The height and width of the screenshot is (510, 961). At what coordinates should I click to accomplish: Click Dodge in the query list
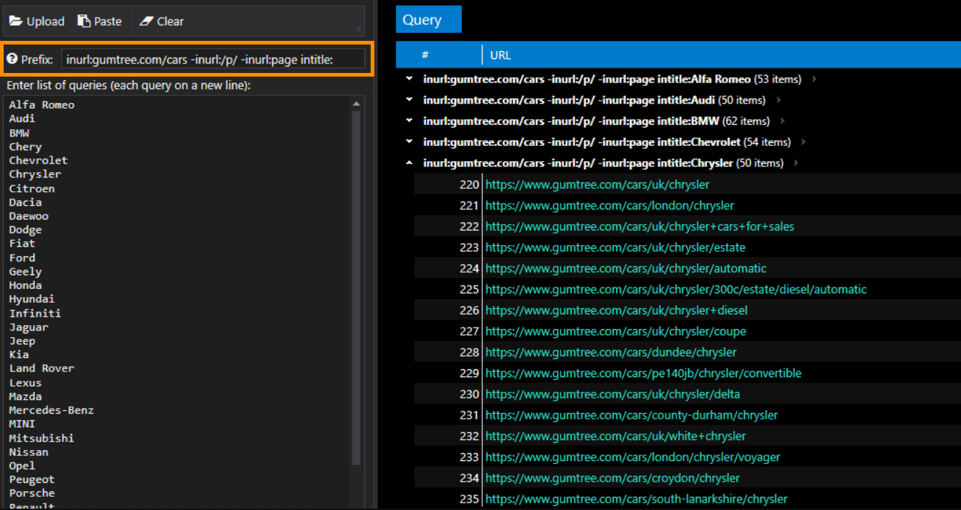[x=25, y=230]
